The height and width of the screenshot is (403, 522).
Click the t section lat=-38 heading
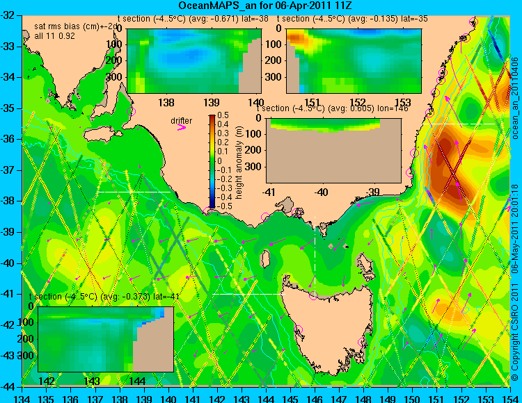pyautogui.click(x=193, y=19)
